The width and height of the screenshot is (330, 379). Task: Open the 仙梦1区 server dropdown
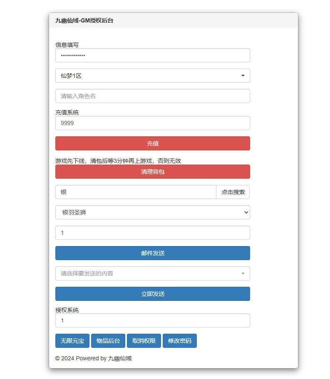[152, 76]
